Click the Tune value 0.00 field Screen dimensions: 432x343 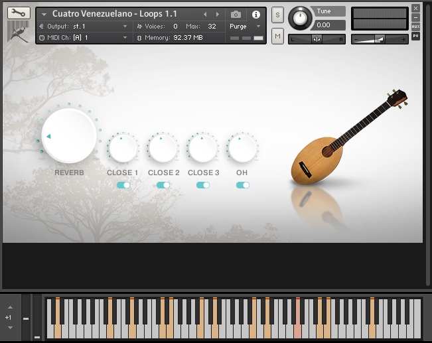[x=328, y=25]
